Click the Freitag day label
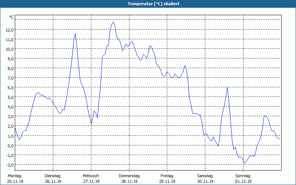The height and width of the screenshot is (185, 296). click(x=167, y=176)
